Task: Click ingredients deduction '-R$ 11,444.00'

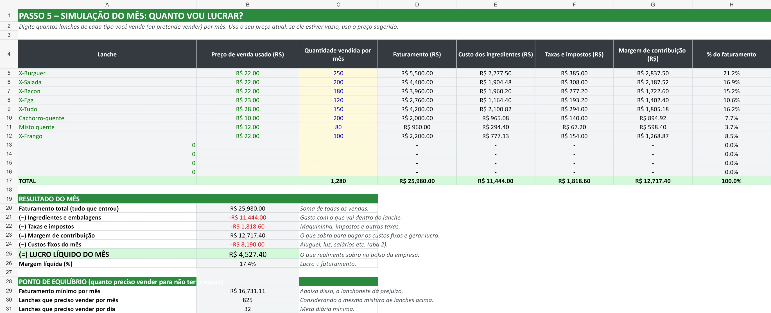Action: [248, 217]
